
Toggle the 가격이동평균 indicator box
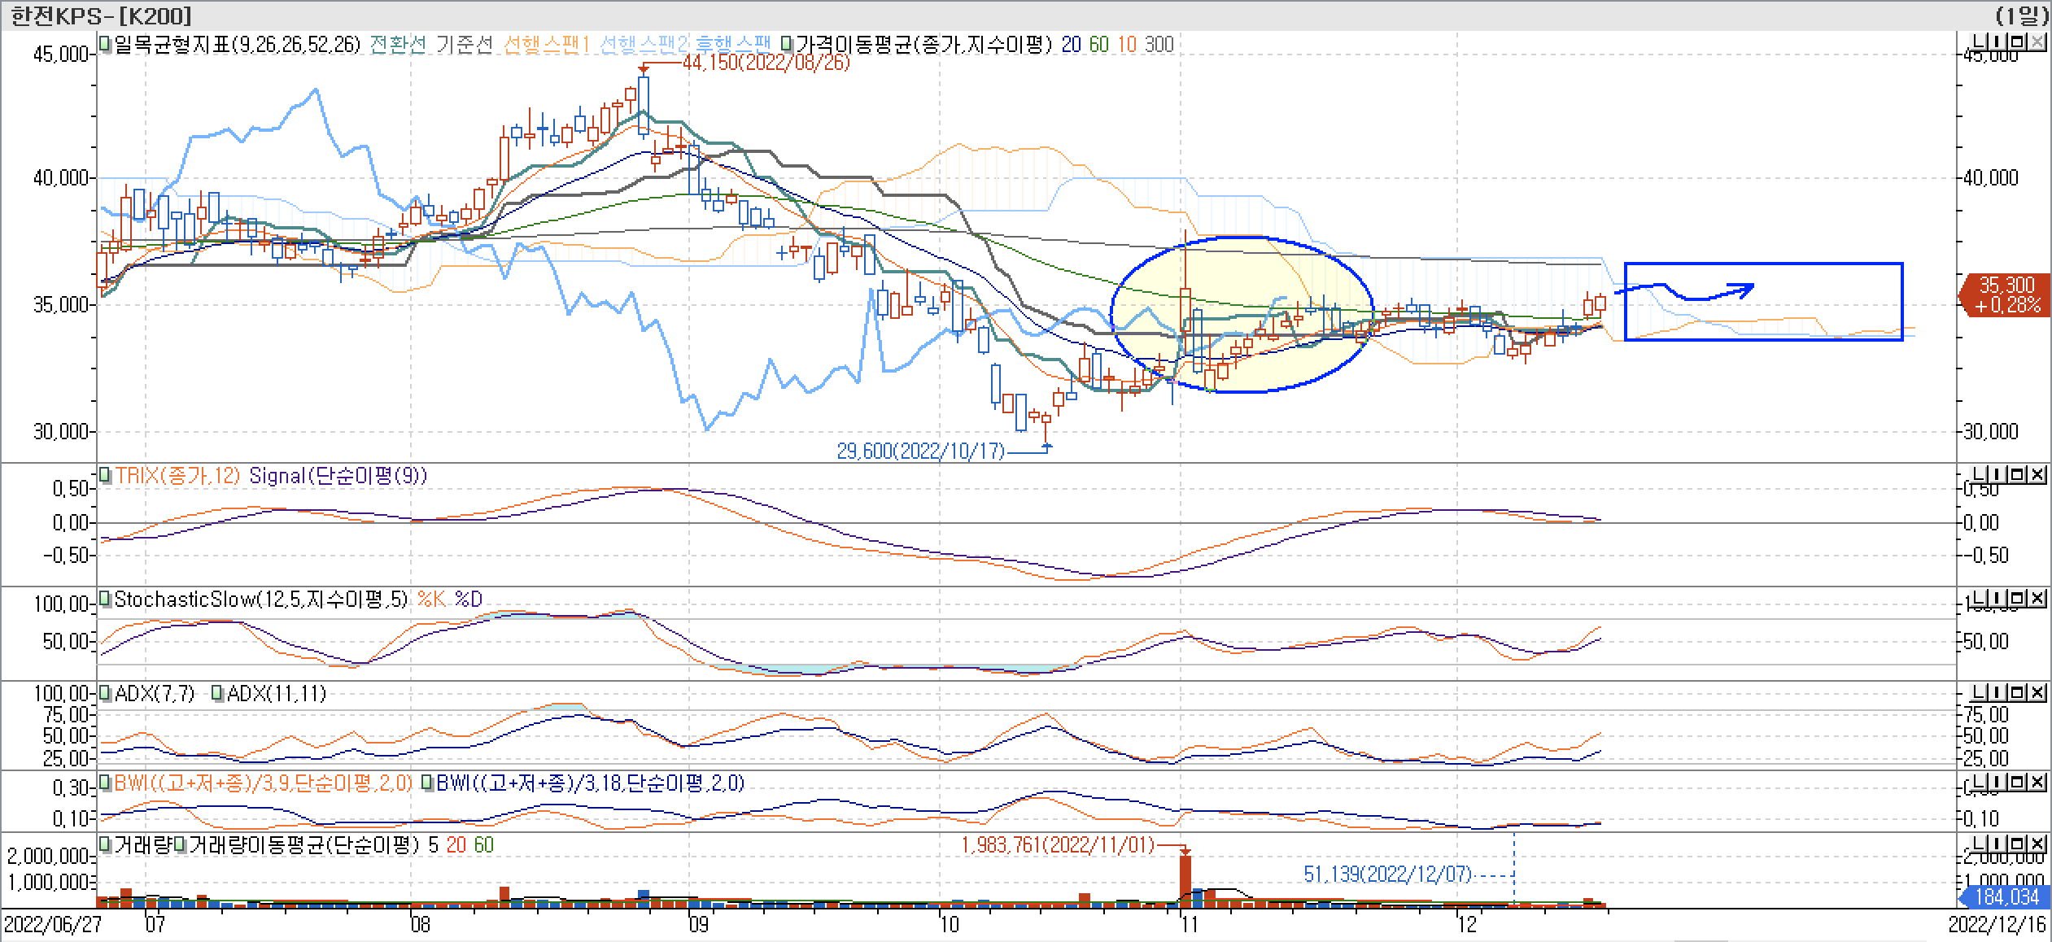point(787,44)
